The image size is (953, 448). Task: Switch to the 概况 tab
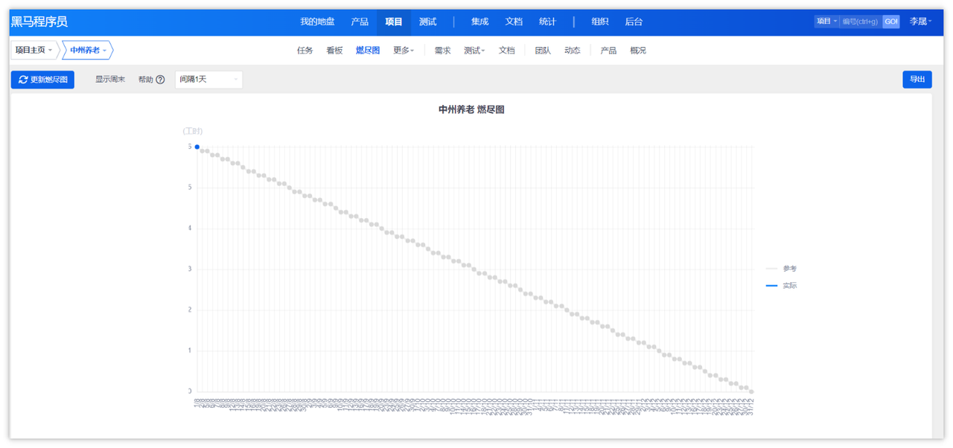click(x=638, y=51)
